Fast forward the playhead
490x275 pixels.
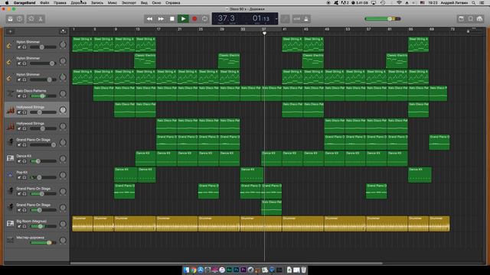pyautogui.click(x=161, y=19)
